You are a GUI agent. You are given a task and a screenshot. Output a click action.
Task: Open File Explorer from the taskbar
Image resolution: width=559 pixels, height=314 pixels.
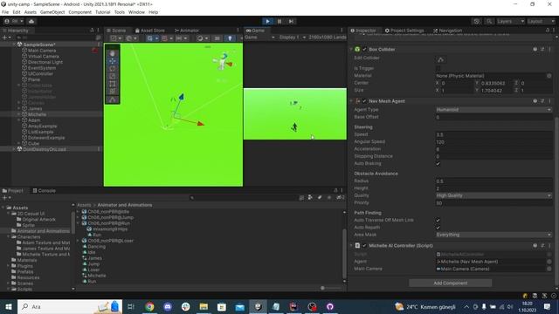click(204, 306)
